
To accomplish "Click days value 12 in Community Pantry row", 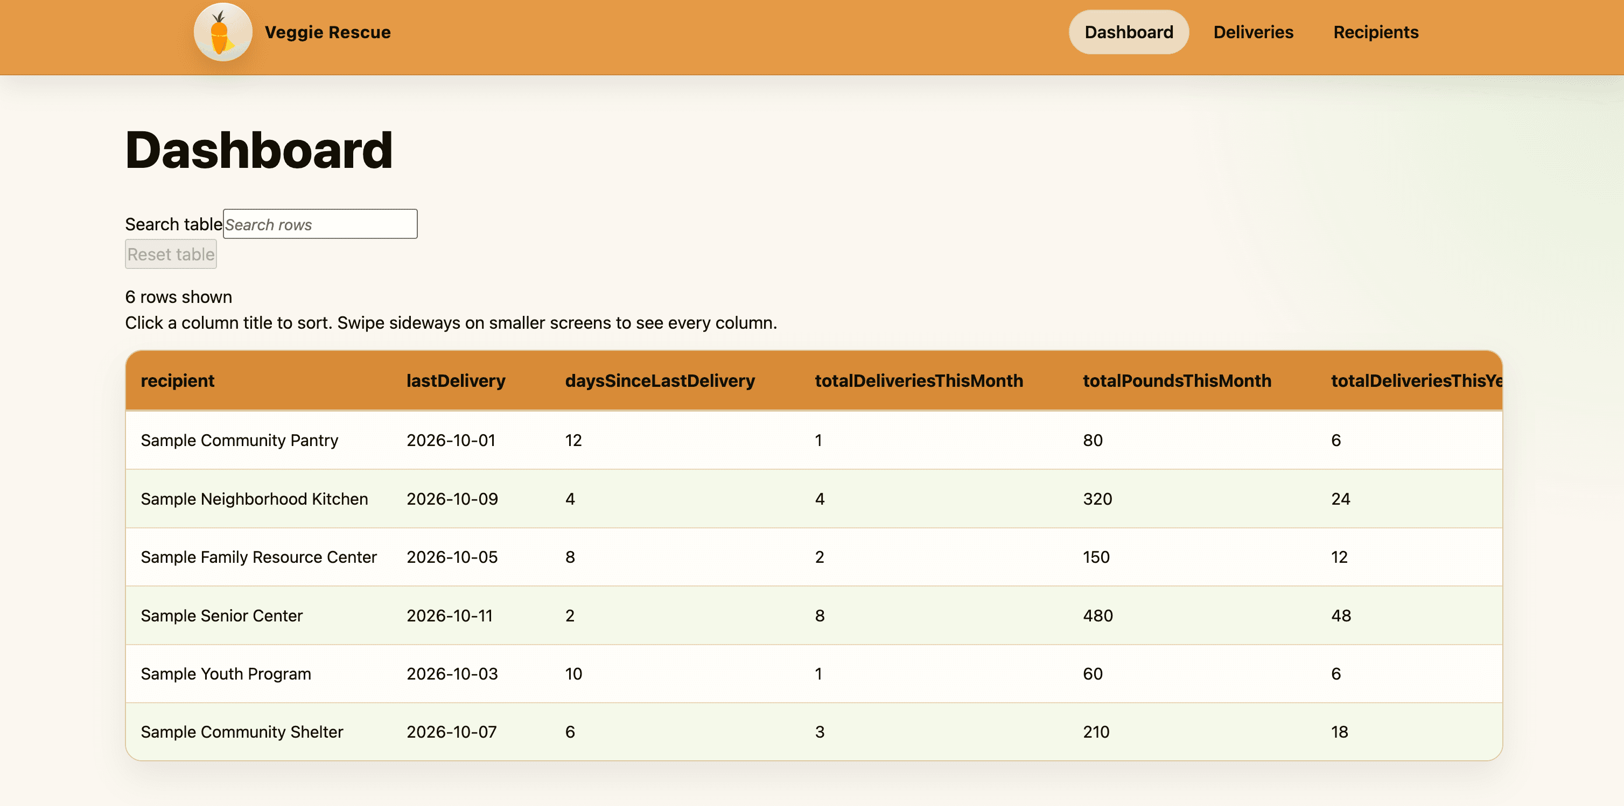I will [x=573, y=441].
